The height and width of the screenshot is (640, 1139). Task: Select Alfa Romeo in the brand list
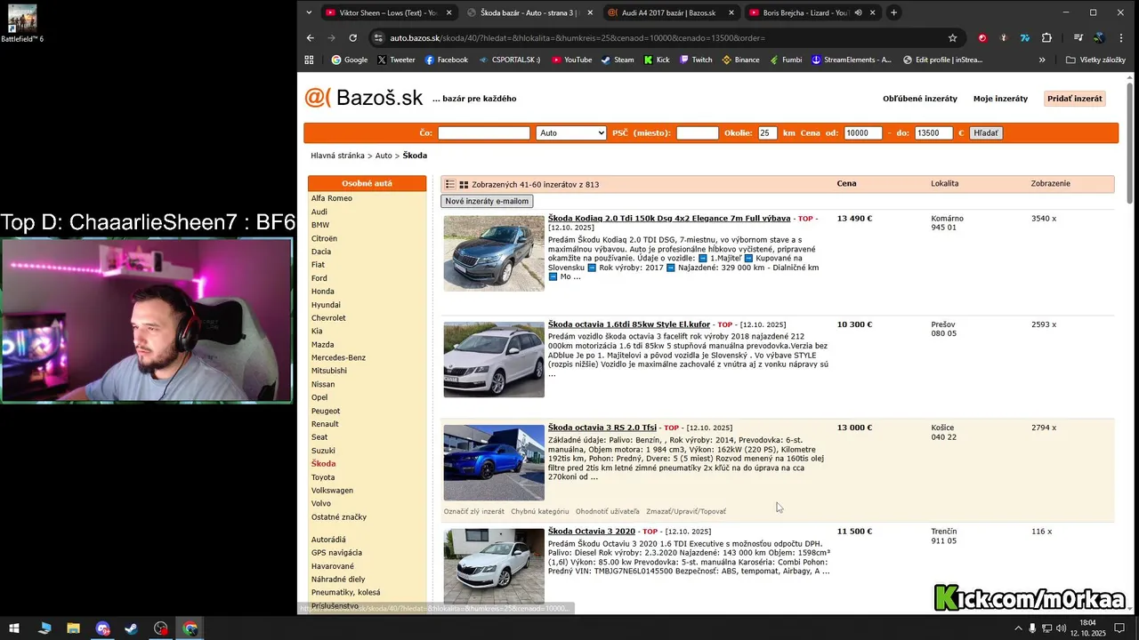click(332, 198)
